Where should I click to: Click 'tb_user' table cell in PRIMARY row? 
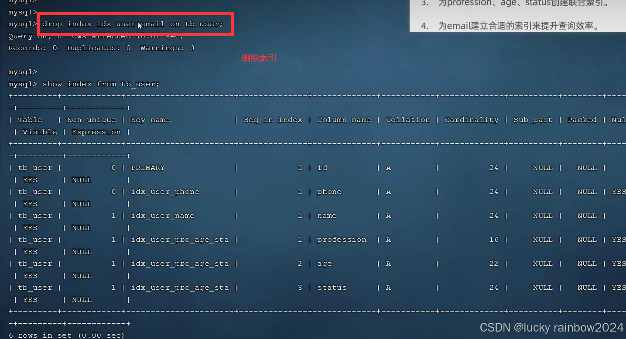[35, 168]
